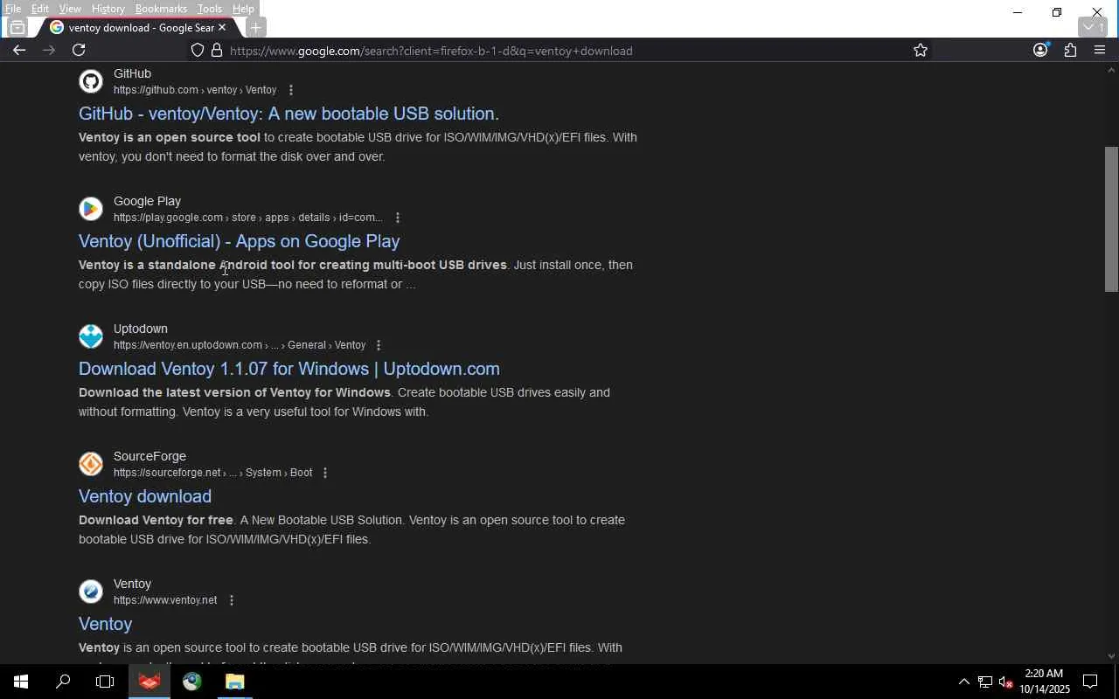Open the Windows Start menu
This screenshot has width=1119, height=699.
[21, 682]
